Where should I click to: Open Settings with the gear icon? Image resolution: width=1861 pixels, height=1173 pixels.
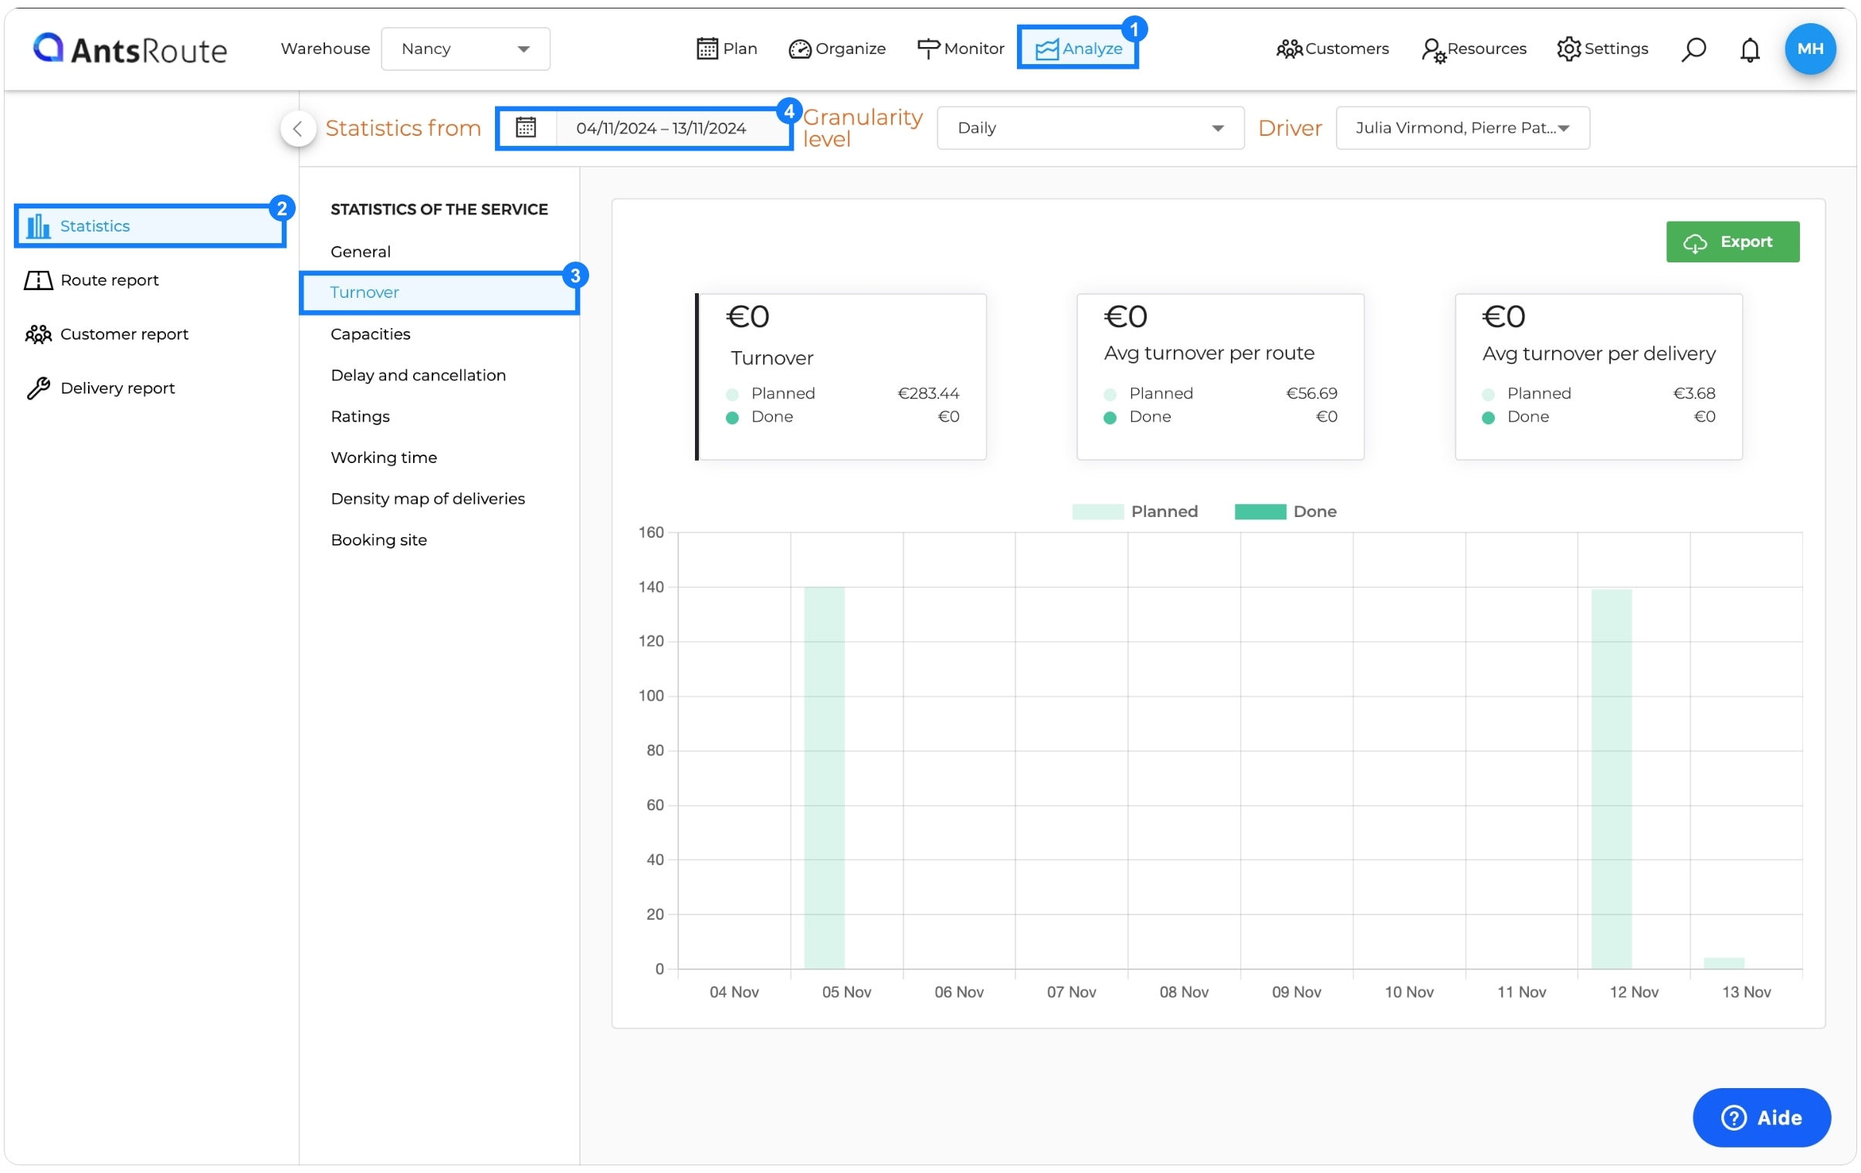[1602, 49]
